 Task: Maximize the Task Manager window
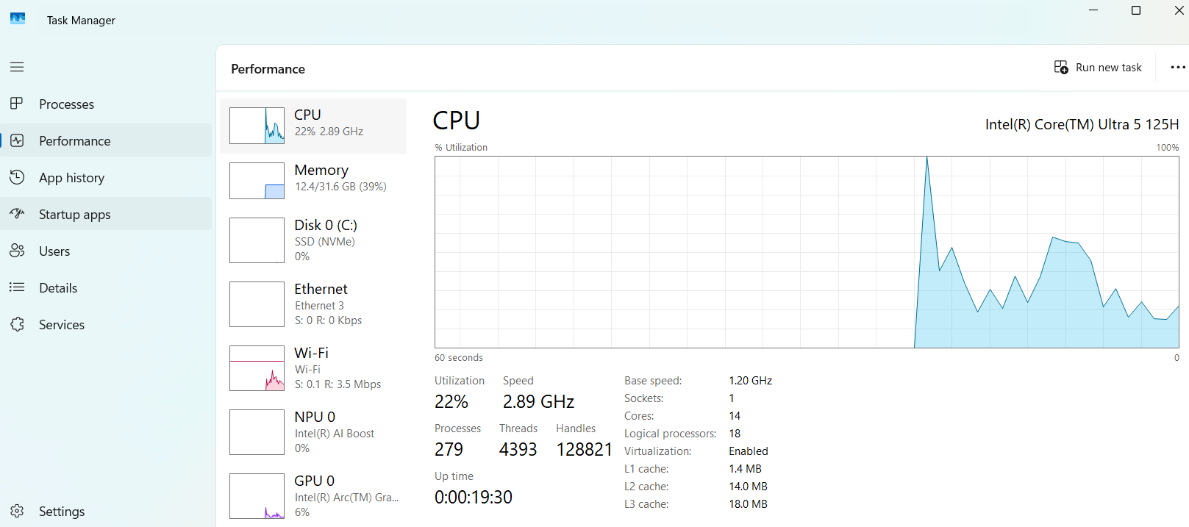[x=1135, y=10]
